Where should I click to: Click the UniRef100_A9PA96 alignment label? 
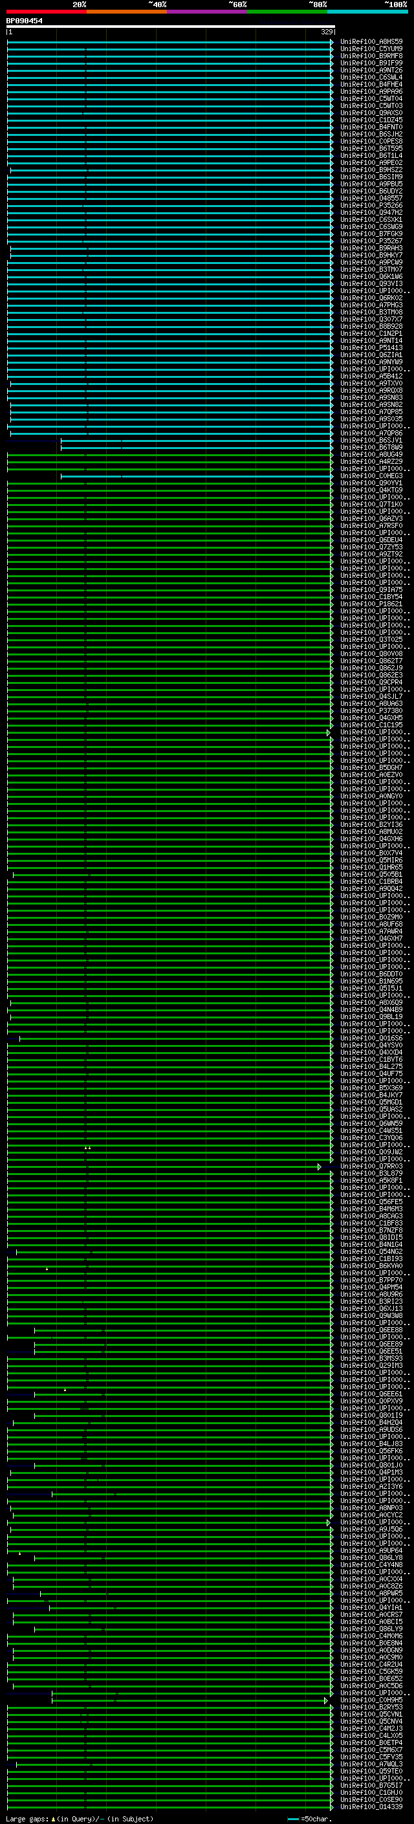coord(371,91)
